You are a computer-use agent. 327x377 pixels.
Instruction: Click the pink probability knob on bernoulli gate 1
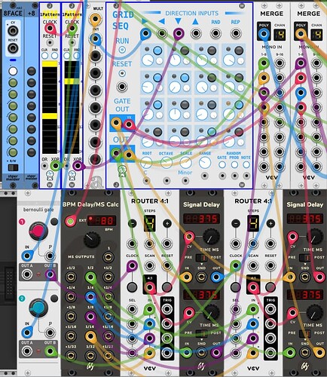[38, 231]
